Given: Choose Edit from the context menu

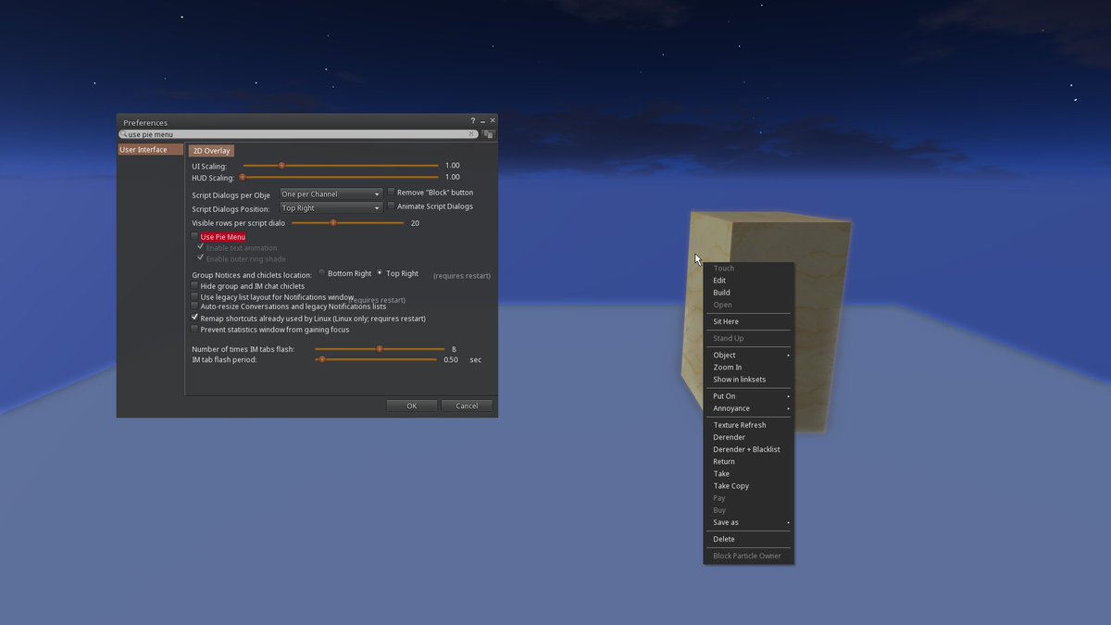Looking at the screenshot, I should pos(748,280).
